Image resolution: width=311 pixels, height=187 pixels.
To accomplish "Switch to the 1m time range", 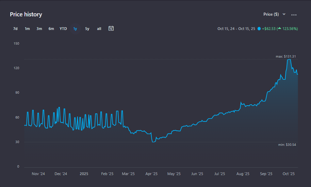I will (27, 29).
